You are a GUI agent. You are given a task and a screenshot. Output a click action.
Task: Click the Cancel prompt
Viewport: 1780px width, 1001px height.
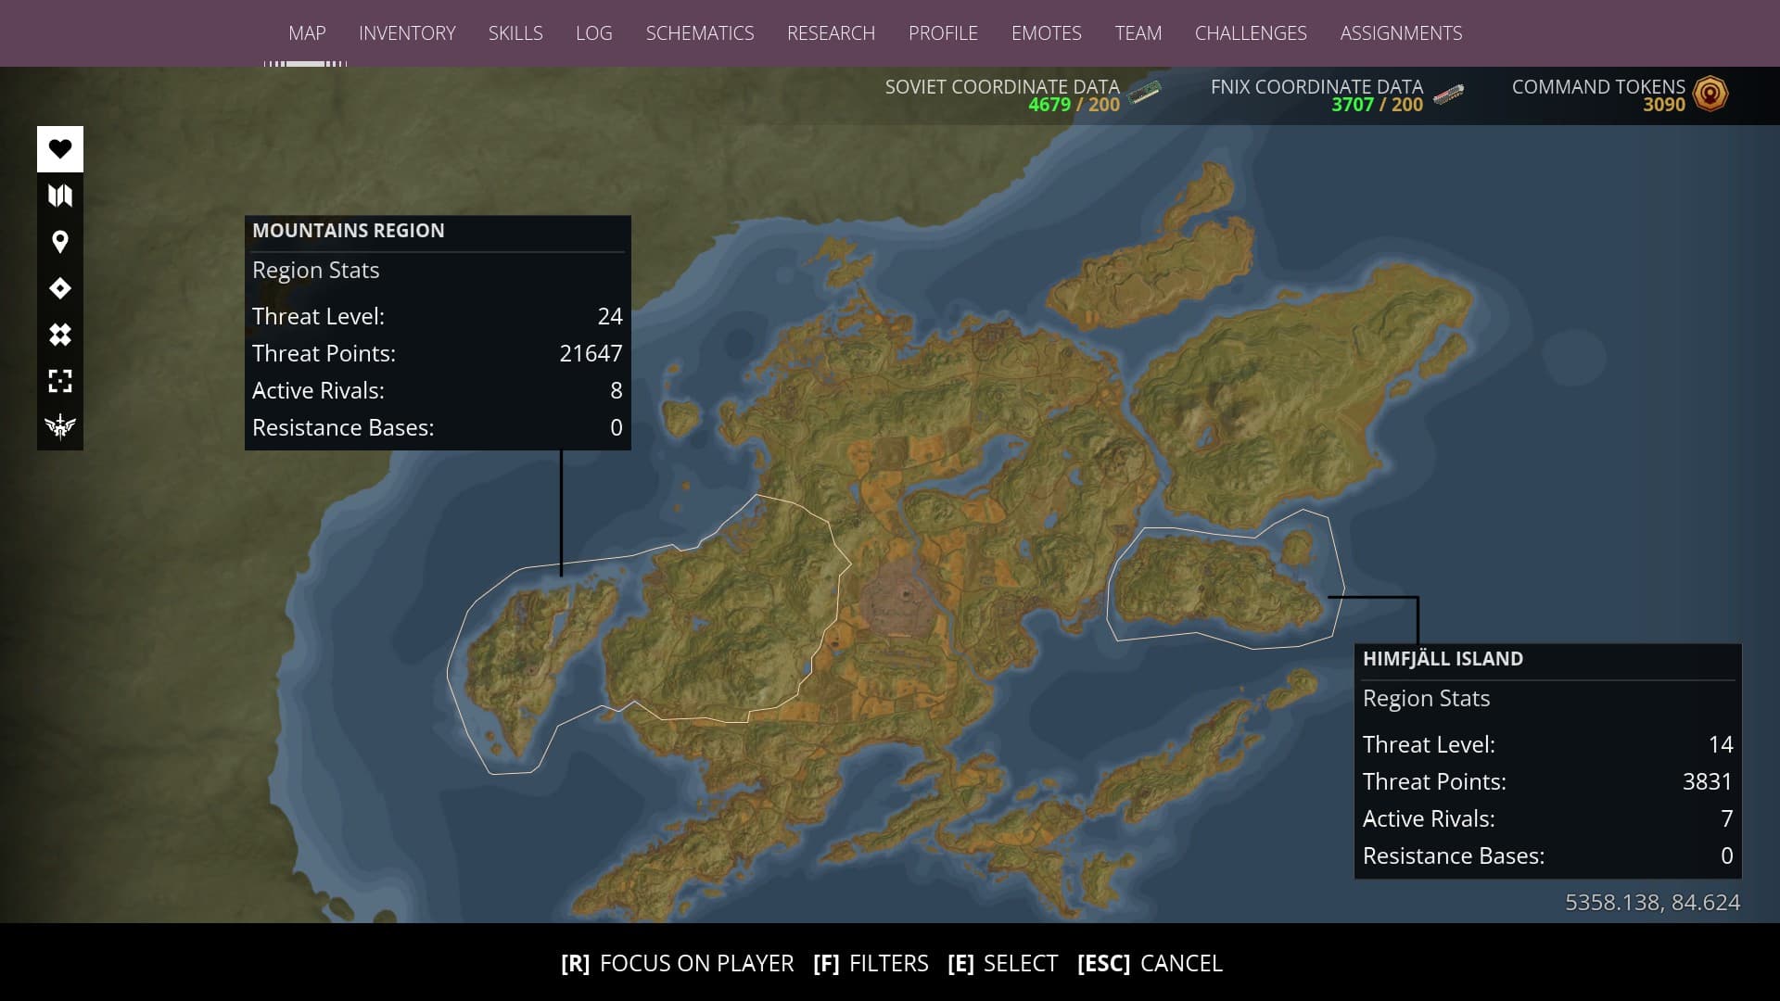tap(1150, 964)
